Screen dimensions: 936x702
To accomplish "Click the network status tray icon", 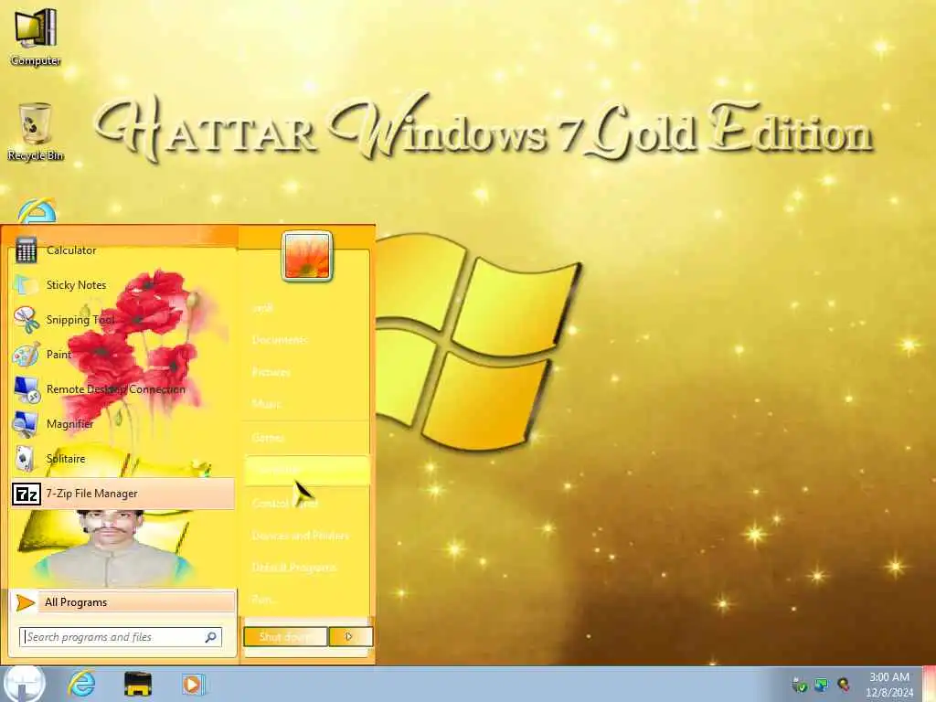I will tap(822, 685).
